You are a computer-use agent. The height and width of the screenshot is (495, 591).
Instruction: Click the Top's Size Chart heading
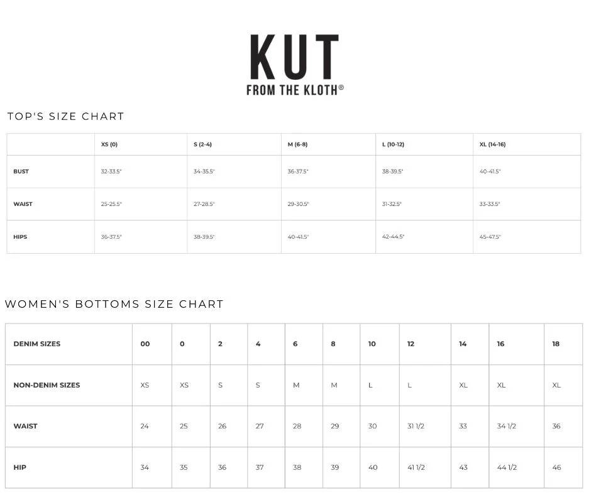66,116
